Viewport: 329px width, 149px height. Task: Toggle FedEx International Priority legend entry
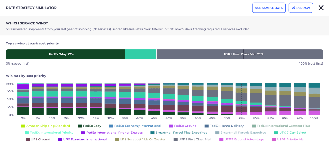pos(49,133)
